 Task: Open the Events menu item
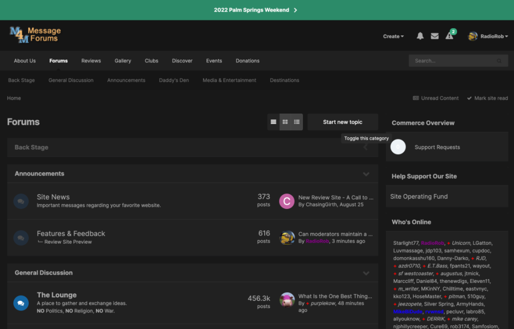click(x=214, y=61)
